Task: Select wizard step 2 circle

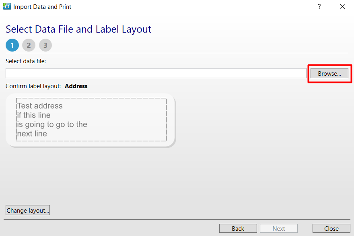Action: tap(29, 45)
